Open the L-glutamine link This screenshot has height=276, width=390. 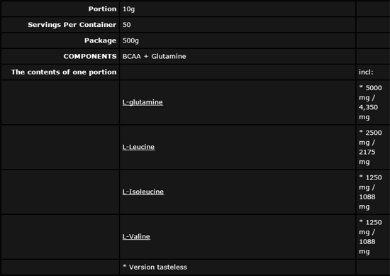tap(143, 102)
